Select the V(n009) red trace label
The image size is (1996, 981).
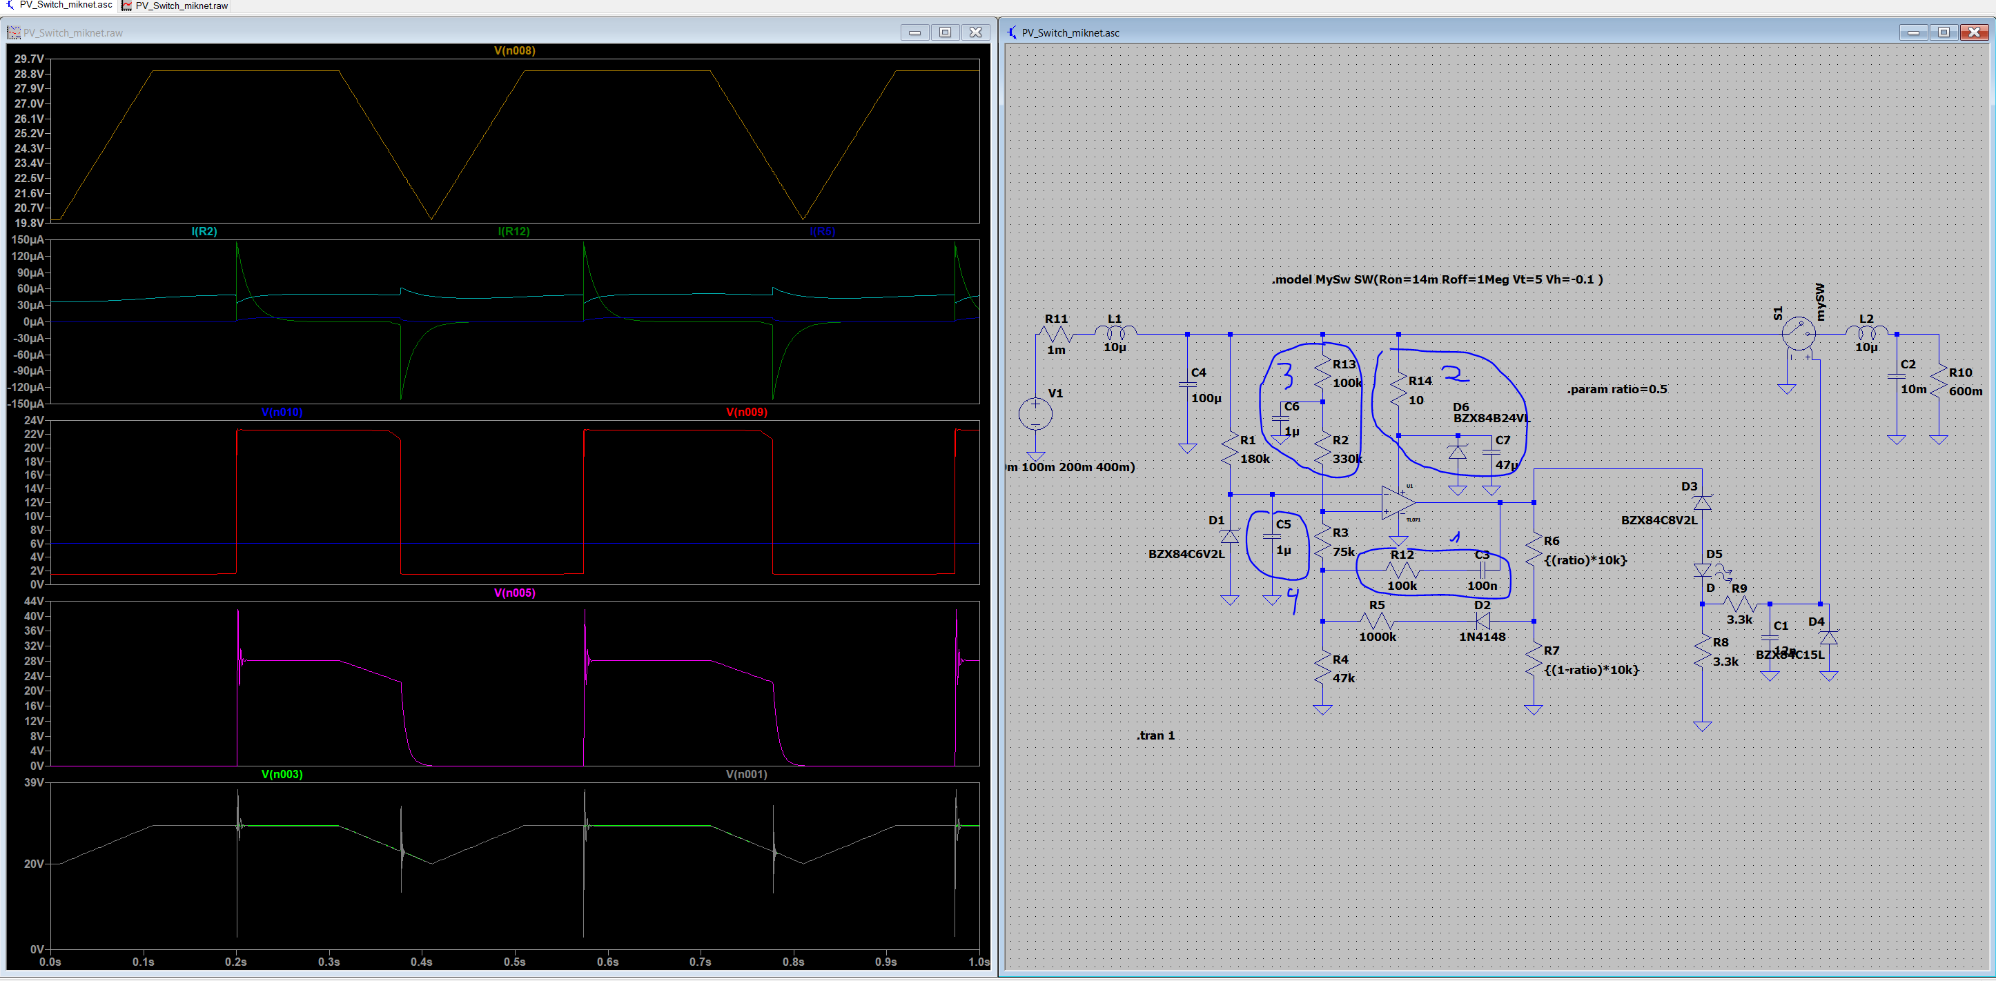[x=746, y=412]
